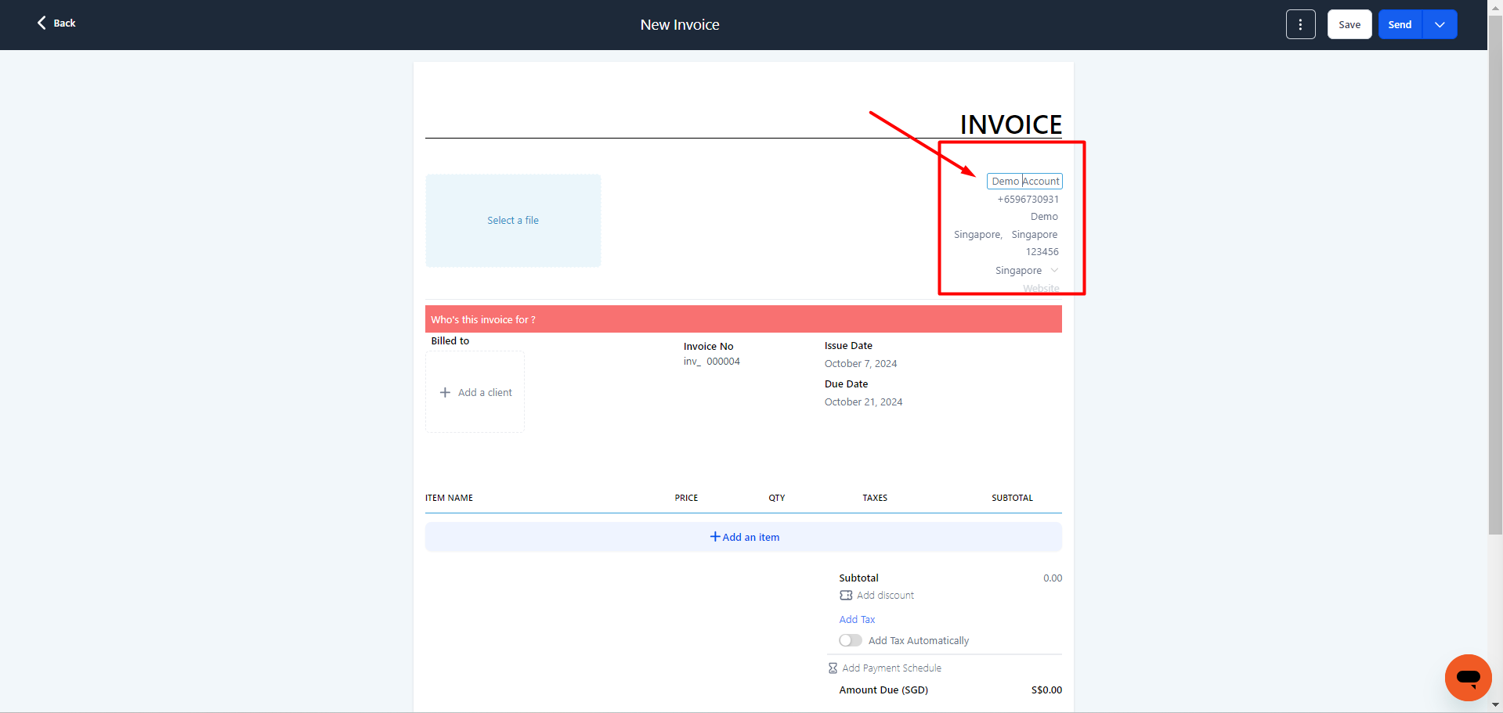Edit the Demo Account company name field
1503x713 pixels.
1024,182
